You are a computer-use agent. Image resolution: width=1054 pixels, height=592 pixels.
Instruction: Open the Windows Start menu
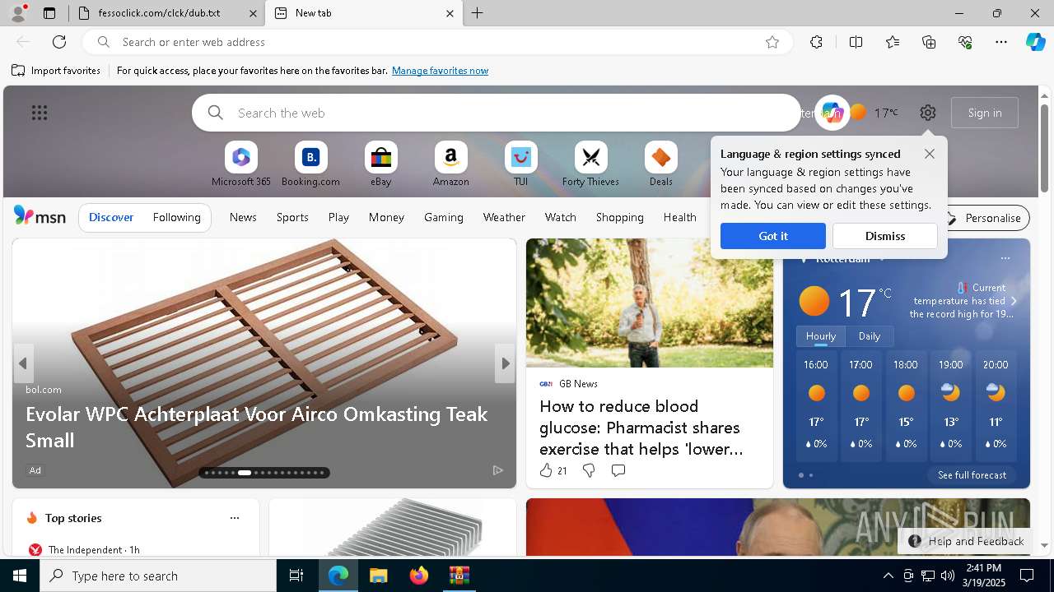pyautogui.click(x=20, y=576)
